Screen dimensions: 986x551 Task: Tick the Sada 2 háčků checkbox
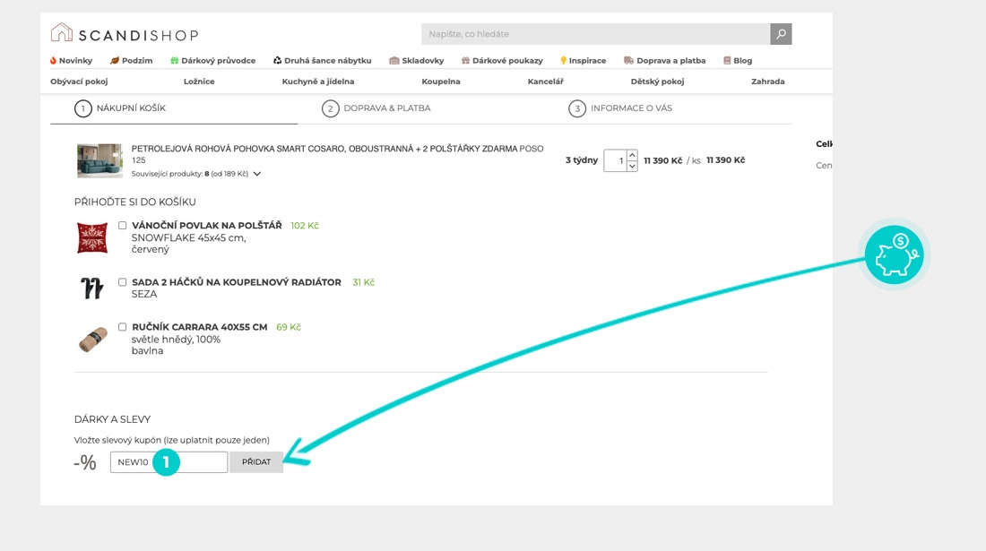[123, 282]
